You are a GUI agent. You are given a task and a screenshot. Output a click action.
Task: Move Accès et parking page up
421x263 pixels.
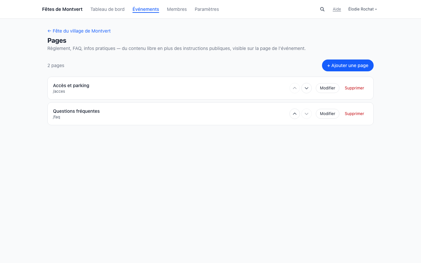[295, 88]
